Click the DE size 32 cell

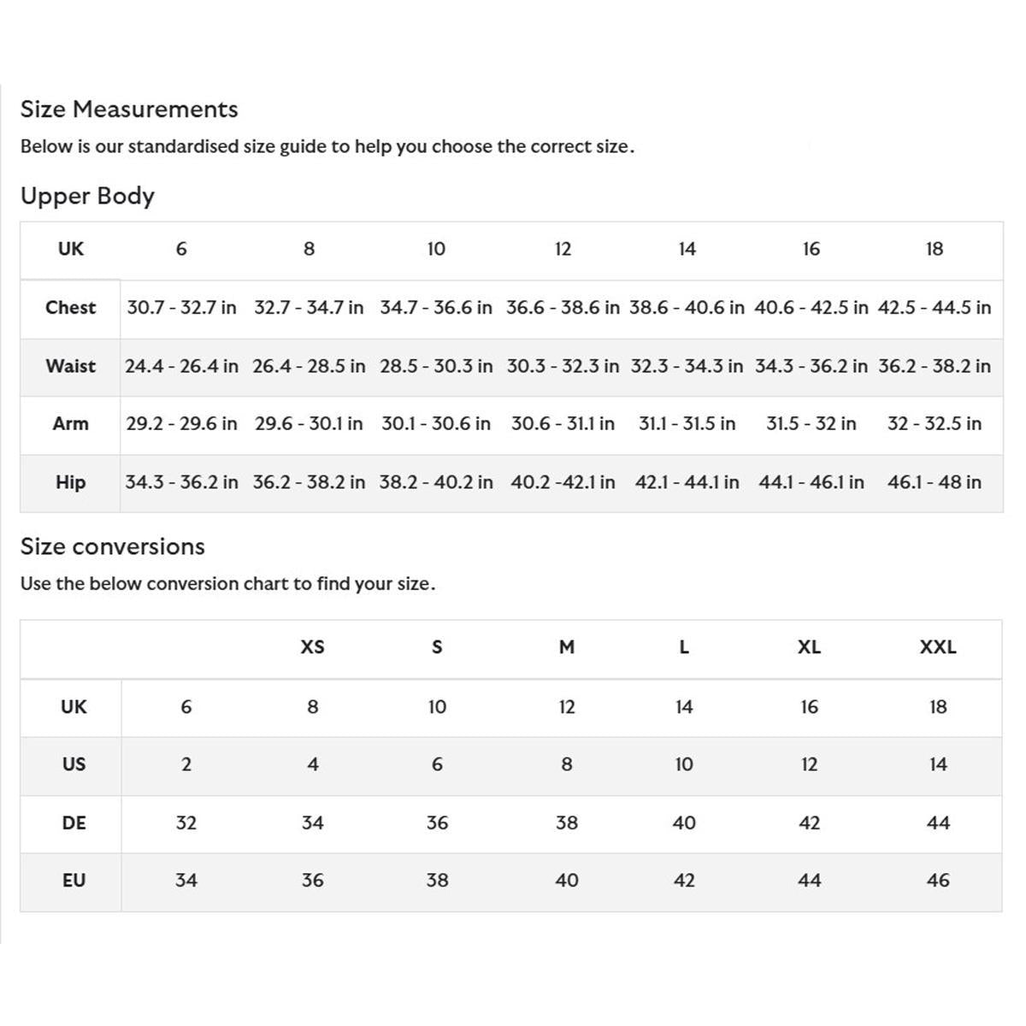tap(186, 823)
